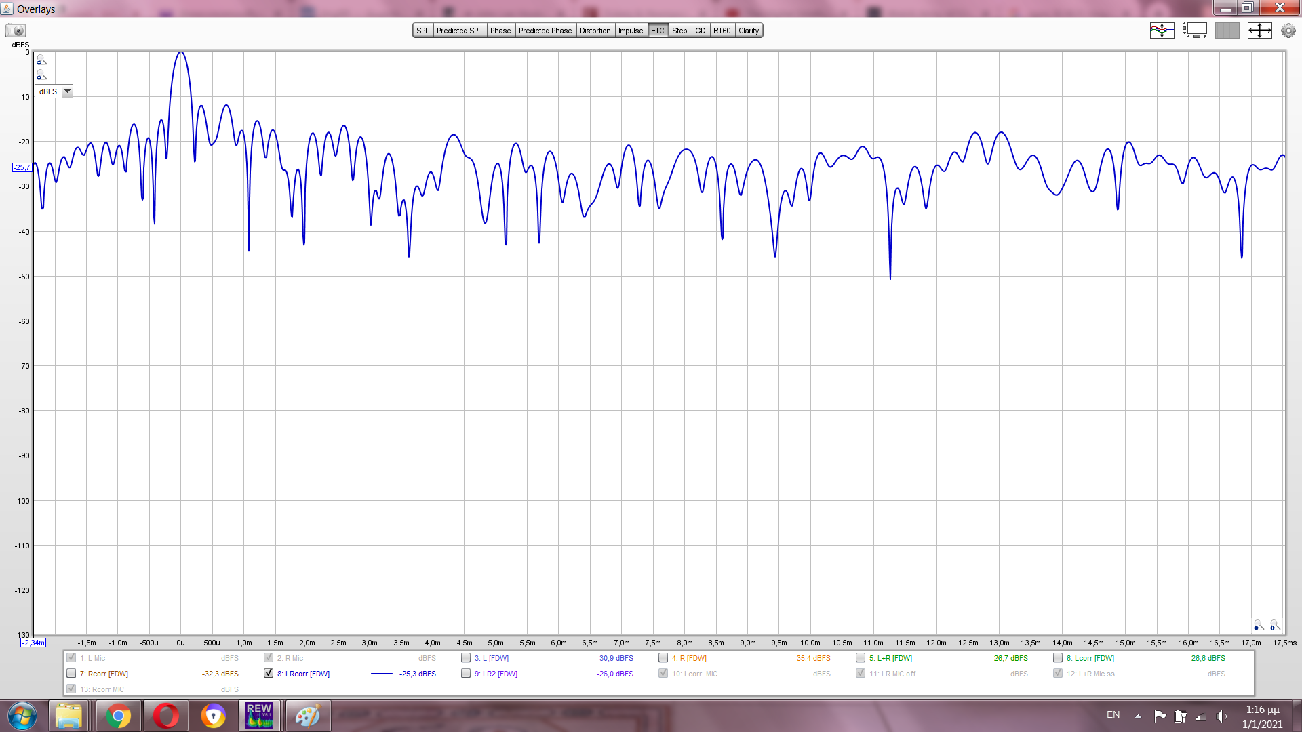The width and height of the screenshot is (1302, 732).
Task: Click the EN language indicator in the tray
Action: tap(1113, 714)
